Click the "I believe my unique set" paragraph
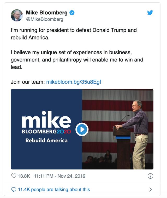Image resolution: width=167 pixels, height=198 pixels. click(x=77, y=60)
